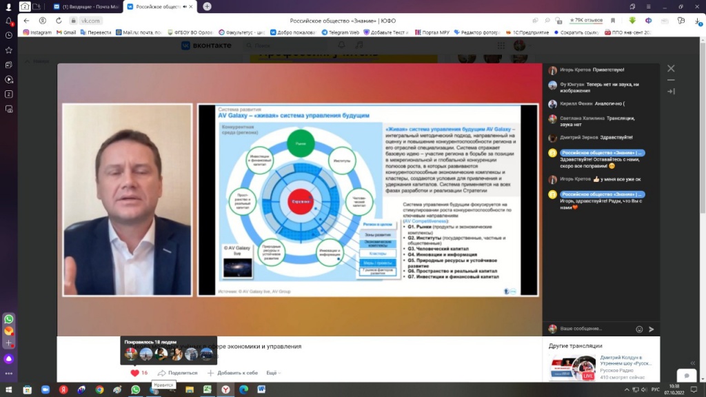Click Добавить к себе button
The height and width of the screenshot is (397, 706).
pos(232,373)
